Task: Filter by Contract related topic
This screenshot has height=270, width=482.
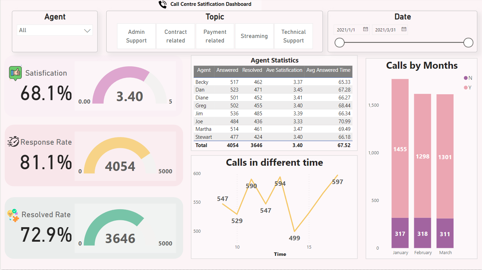Action: coord(175,36)
